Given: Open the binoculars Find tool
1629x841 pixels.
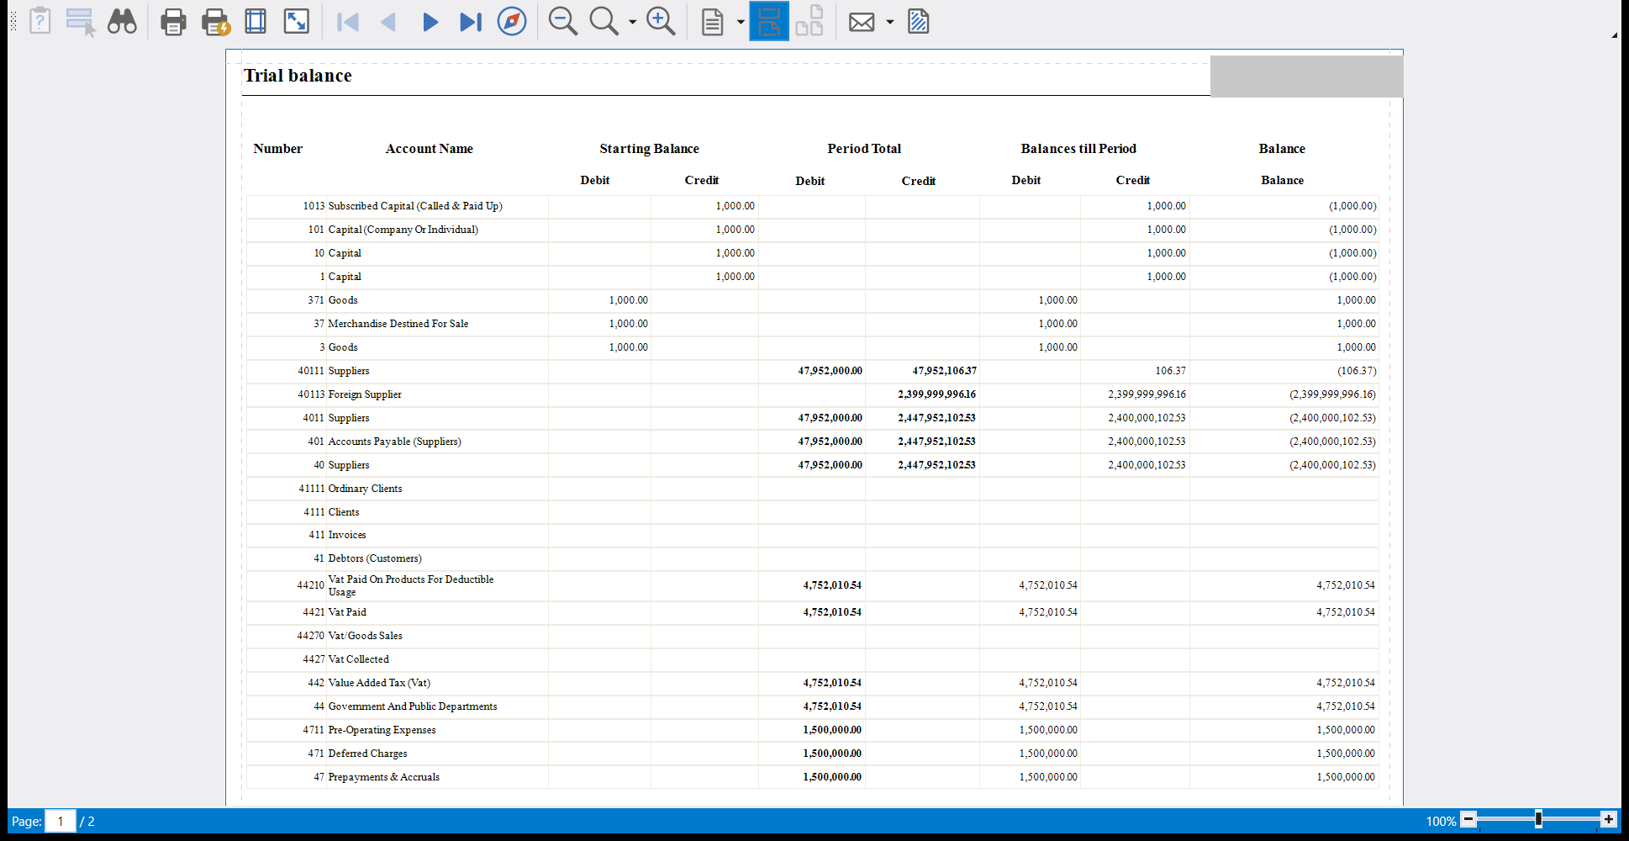Looking at the screenshot, I should (x=122, y=21).
